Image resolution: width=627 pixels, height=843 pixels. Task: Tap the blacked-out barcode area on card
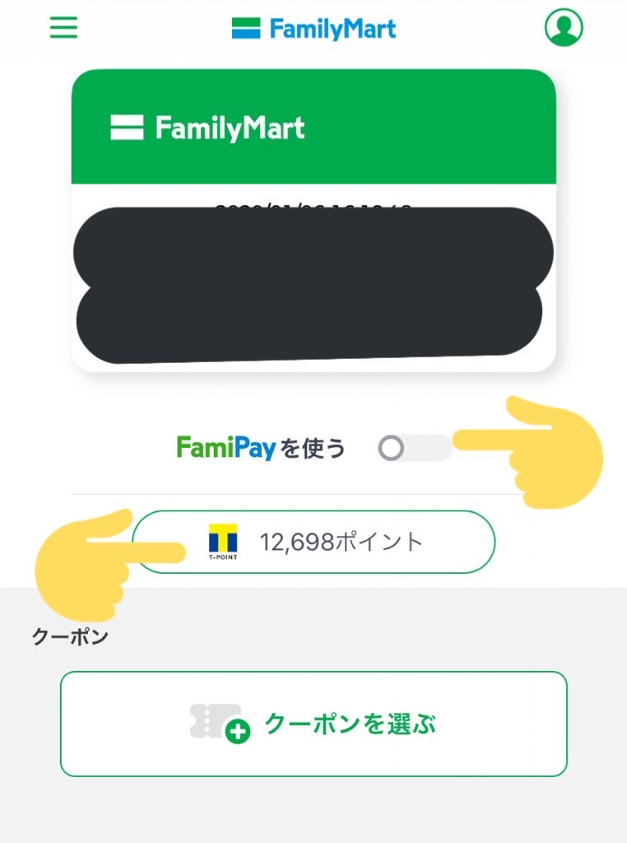pyautogui.click(x=313, y=284)
